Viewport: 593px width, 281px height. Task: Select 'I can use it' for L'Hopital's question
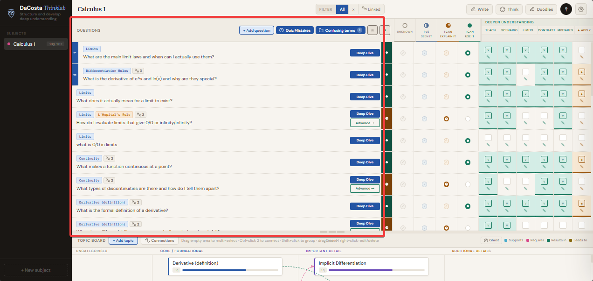(x=468, y=119)
